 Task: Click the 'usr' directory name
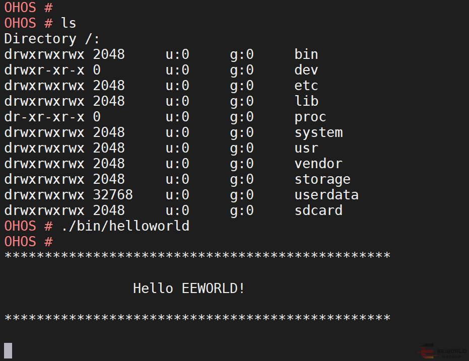point(306,148)
